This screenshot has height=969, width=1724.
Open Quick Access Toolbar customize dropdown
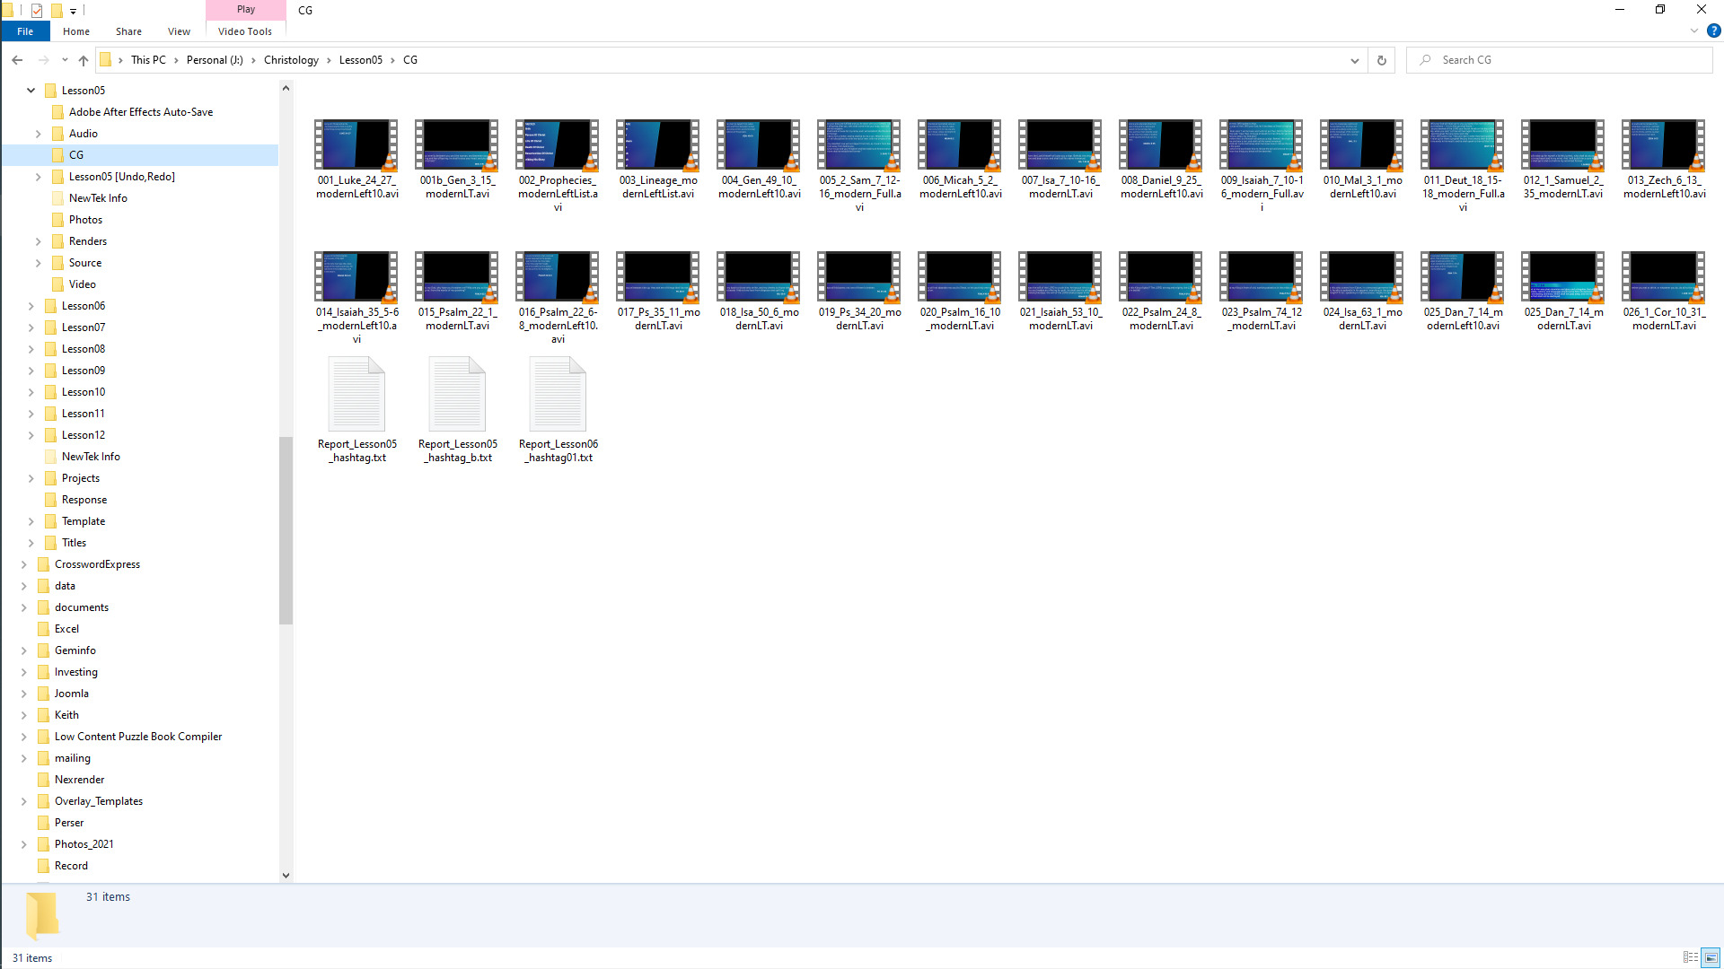point(73,11)
